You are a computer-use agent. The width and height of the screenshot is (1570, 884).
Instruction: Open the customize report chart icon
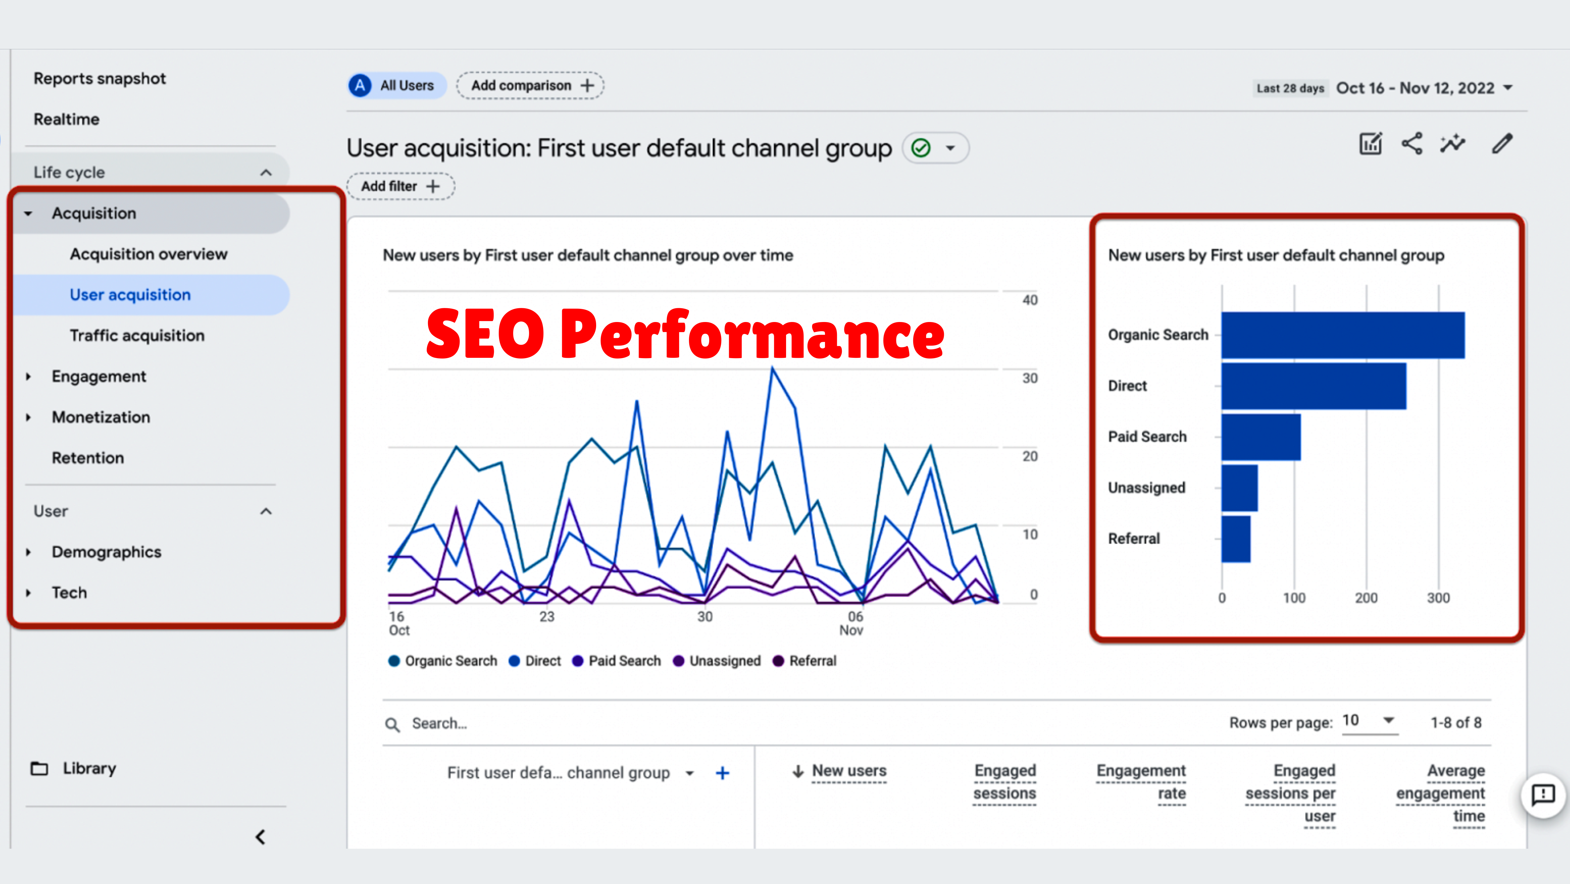click(x=1370, y=144)
